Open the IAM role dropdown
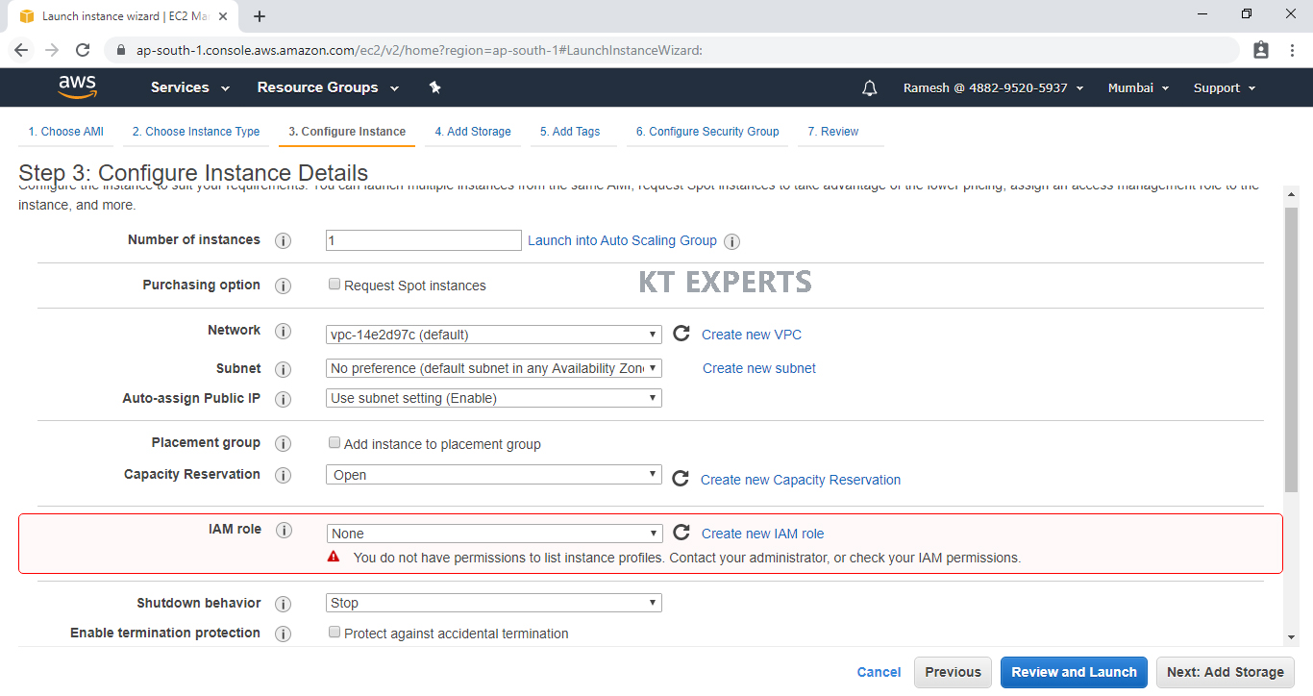The width and height of the screenshot is (1313, 696). [x=494, y=534]
